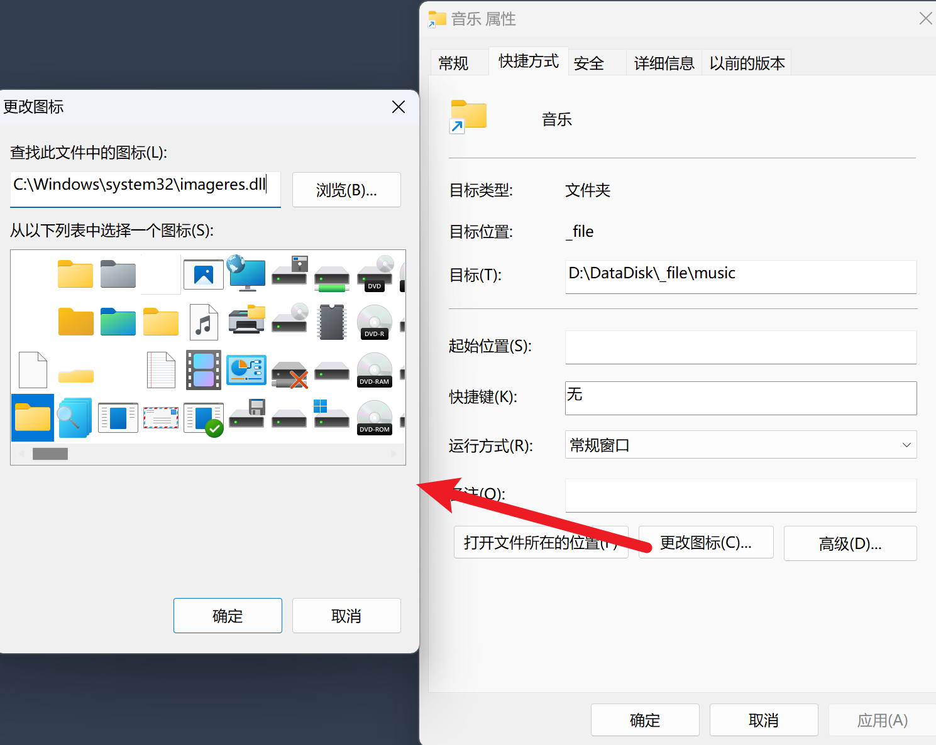Click 取消 in the 音乐 属性 window
This screenshot has height=745, width=936.
point(764,720)
